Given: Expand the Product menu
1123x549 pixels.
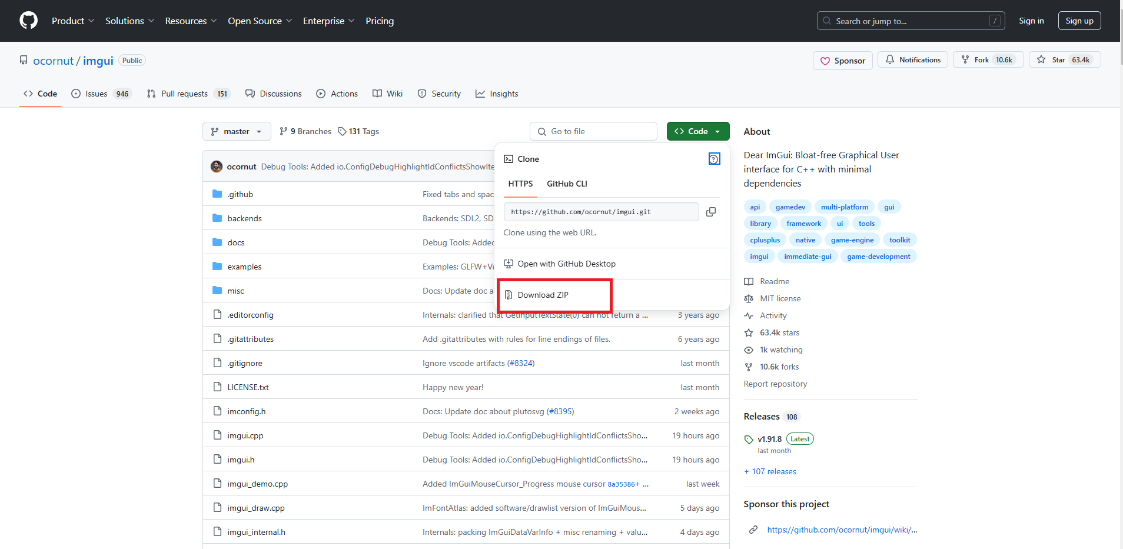Looking at the screenshot, I should point(73,21).
